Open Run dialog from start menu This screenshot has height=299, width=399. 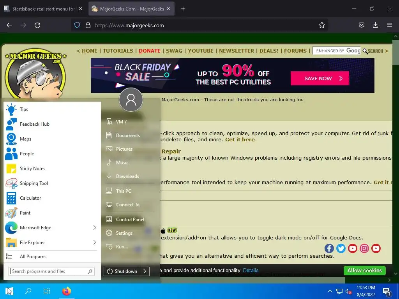(x=130, y=246)
